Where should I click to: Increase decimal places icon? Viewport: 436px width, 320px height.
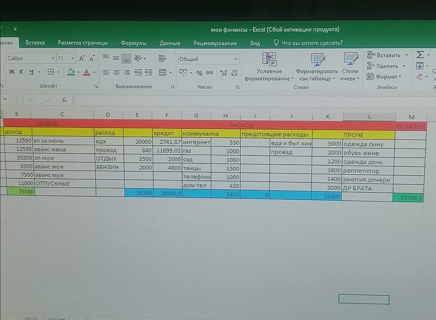[x=224, y=73]
